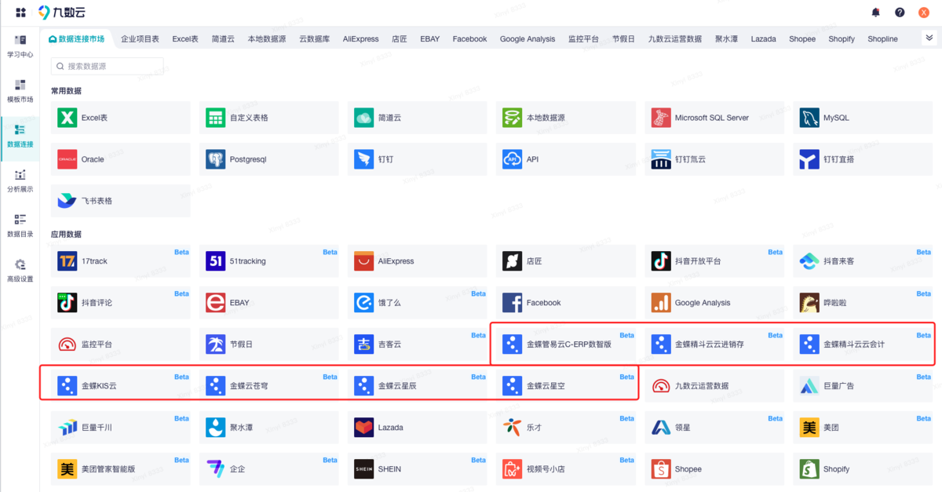Switch to the AliExpress tab

pos(361,38)
